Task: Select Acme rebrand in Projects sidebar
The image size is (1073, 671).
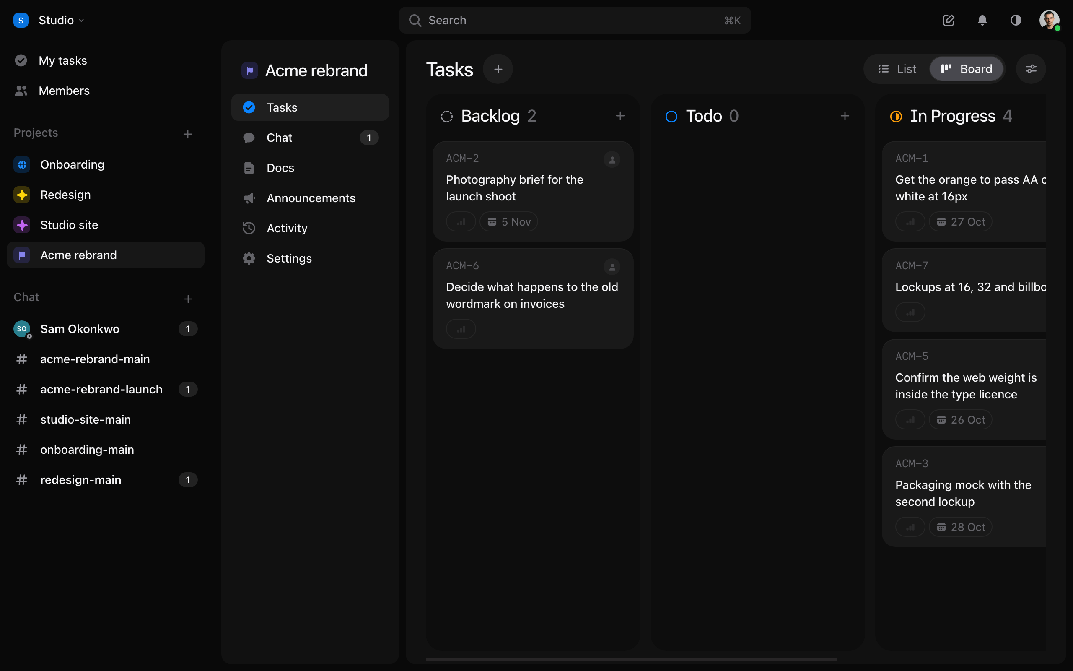Action: tap(105, 255)
